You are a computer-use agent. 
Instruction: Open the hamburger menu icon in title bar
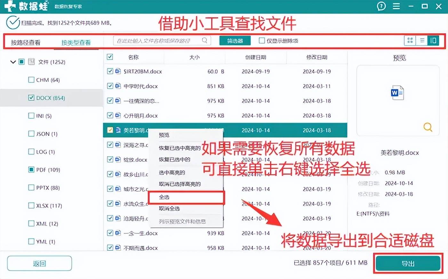(x=396, y=6)
